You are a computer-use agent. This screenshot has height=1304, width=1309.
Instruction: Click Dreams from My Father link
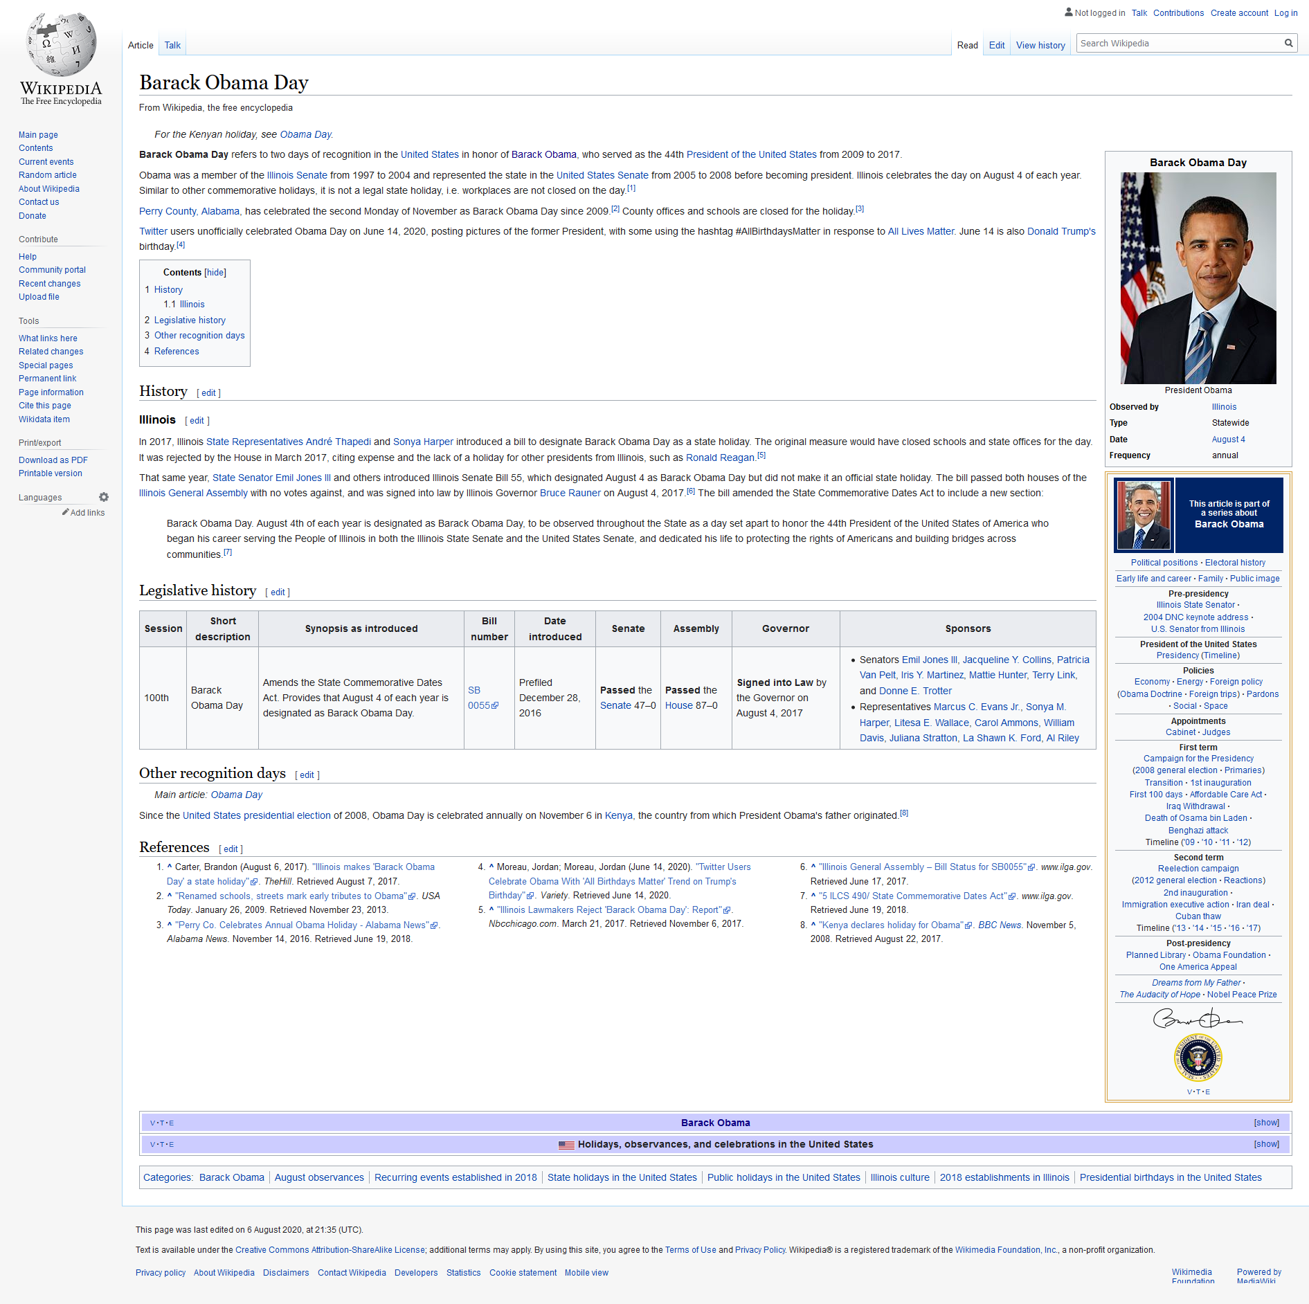coord(1196,983)
